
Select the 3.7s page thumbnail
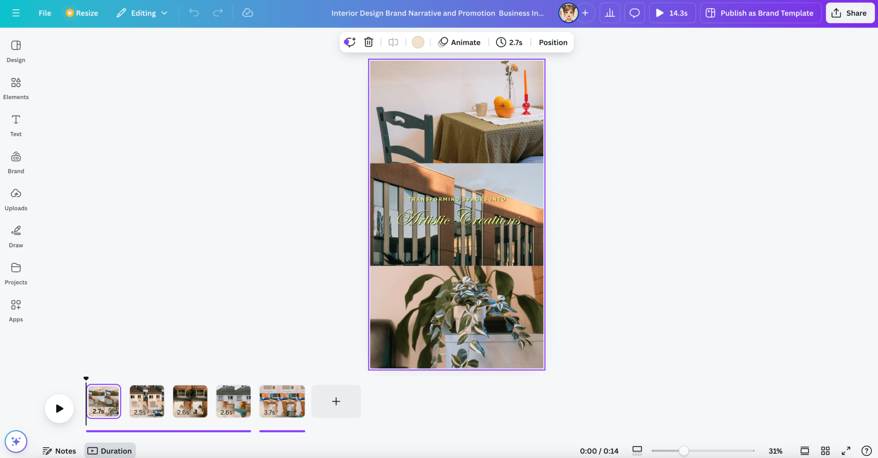(282, 401)
